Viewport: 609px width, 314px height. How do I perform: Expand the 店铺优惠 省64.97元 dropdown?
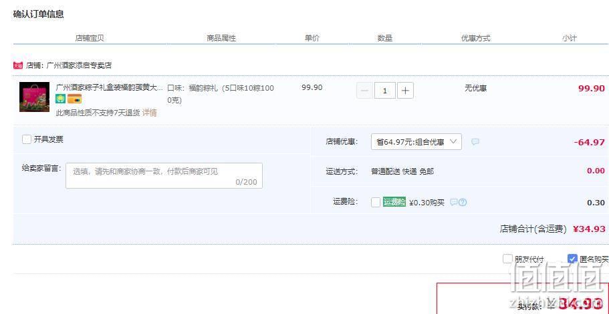pyautogui.click(x=416, y=142)
